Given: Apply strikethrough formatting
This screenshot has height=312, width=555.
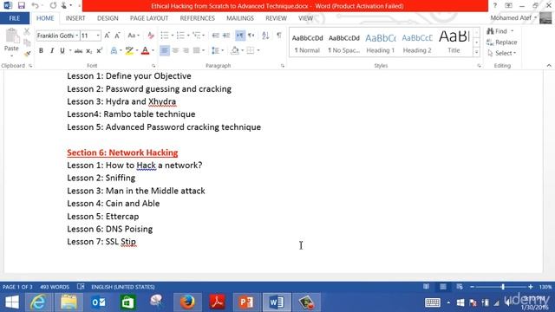Looking at the screenshot, I should [78, 51].
